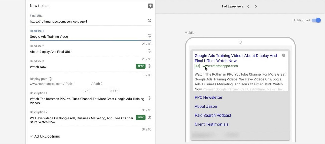Click the info icon in mobile ad preview
The width and height of the screenshot is (325, 144).
[284, 55]
